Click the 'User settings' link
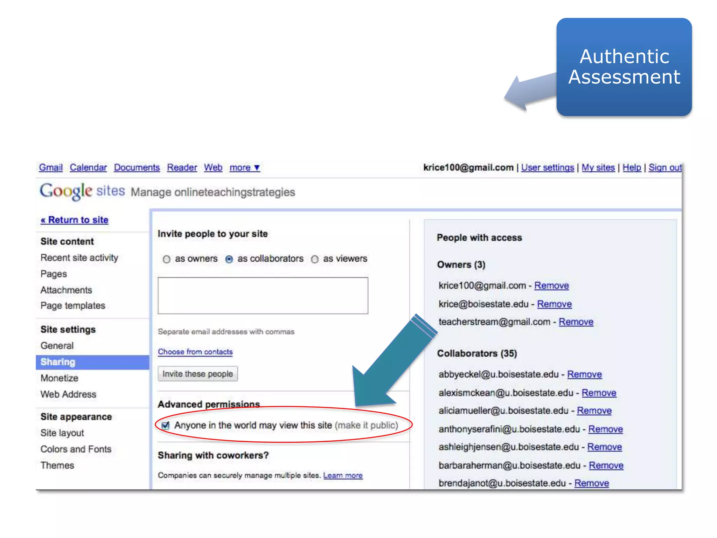This screenshot has width=717, height=538. (x=547, y=168)
